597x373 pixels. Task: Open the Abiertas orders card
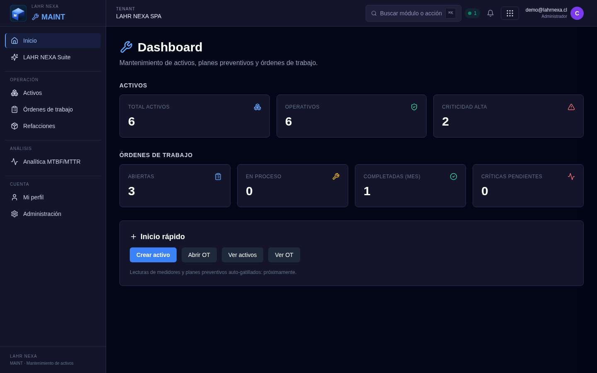tap(175, 186)
